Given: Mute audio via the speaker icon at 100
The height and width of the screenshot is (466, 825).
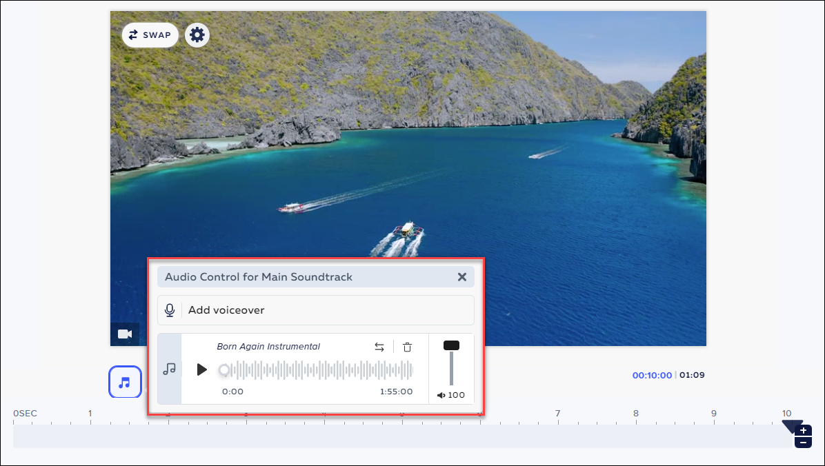Looking at the screenshot, I should [x=441, y=396].
